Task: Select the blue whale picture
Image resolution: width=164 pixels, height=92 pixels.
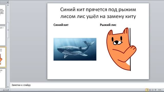Action: click(x=75, y=49)
